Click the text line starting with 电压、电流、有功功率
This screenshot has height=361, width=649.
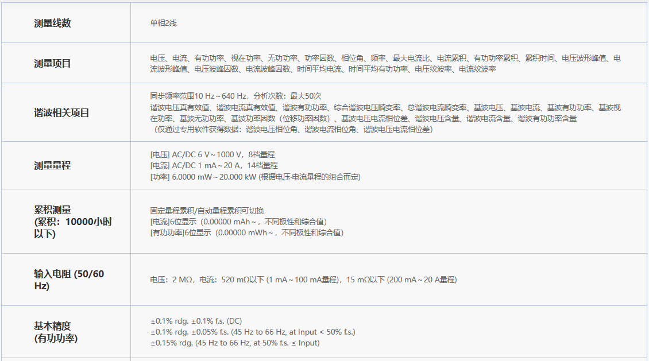tap(385, 58)
